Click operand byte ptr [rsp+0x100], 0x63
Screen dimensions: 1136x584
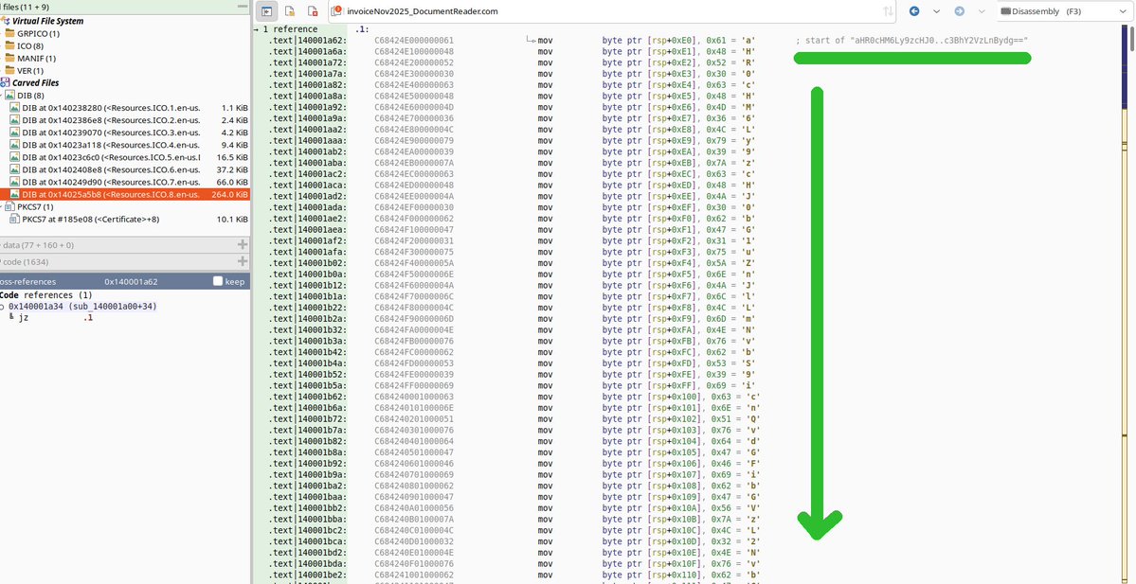tap(680, 397)
